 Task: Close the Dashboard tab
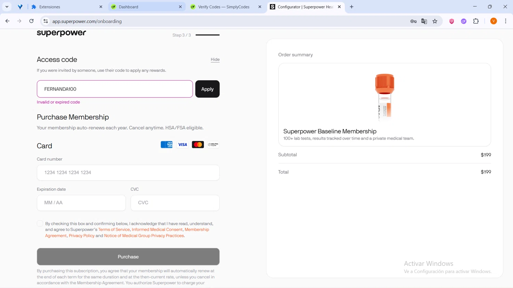pyautogui.click(x=180, y=7)
